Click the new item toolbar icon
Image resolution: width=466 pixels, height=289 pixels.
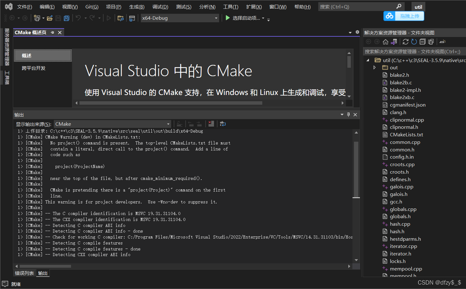(37, 18)
